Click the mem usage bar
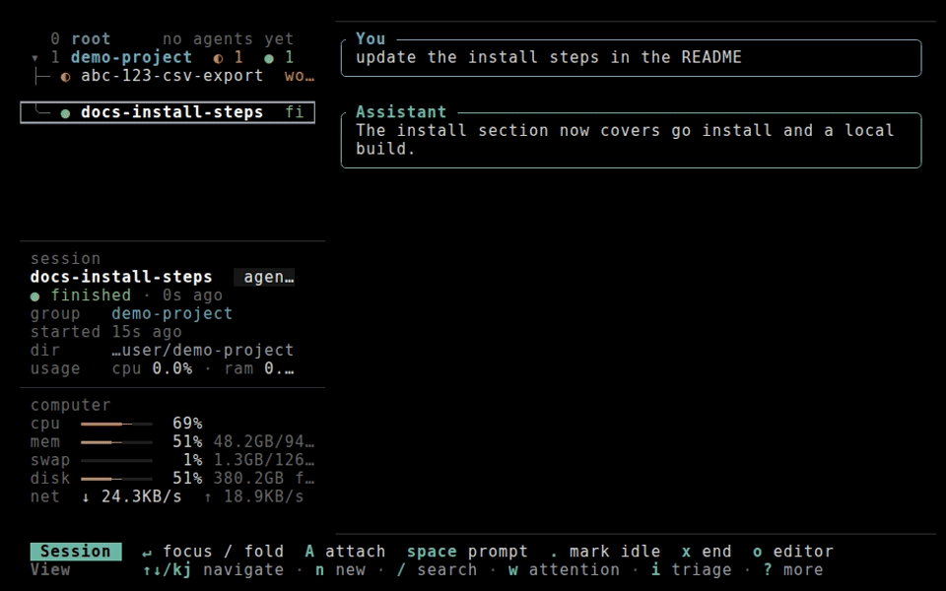946x591 pixels. (116, 442)
